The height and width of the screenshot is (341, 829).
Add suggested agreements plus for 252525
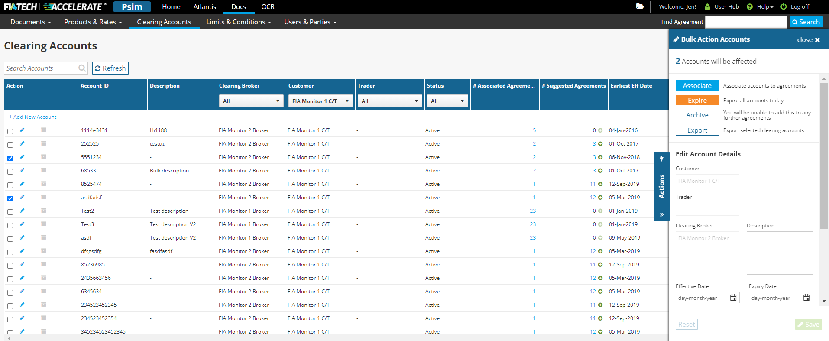point(600,144)
